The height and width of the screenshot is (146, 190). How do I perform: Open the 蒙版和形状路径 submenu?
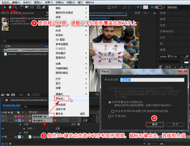point(69,13)
